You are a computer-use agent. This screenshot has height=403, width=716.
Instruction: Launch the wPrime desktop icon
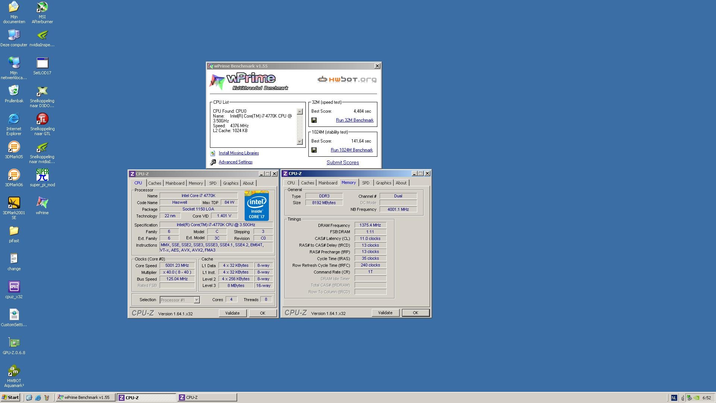tap(42, 203)
